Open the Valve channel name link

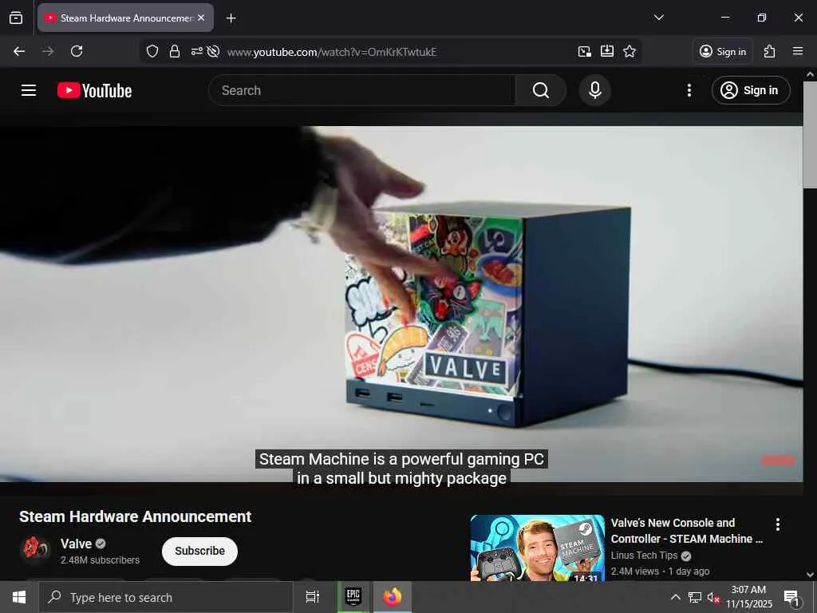76,544
